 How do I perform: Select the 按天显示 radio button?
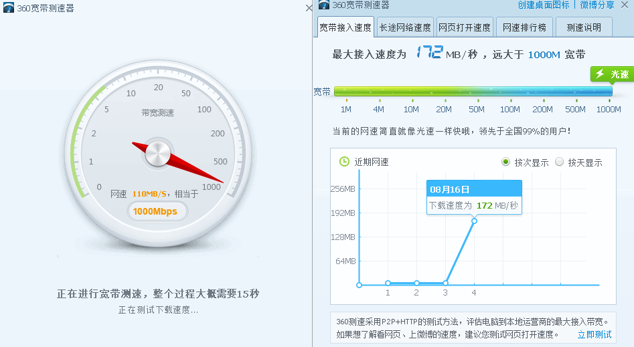click(x=559, y=162)
